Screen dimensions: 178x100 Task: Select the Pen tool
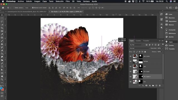pos(2,64)
